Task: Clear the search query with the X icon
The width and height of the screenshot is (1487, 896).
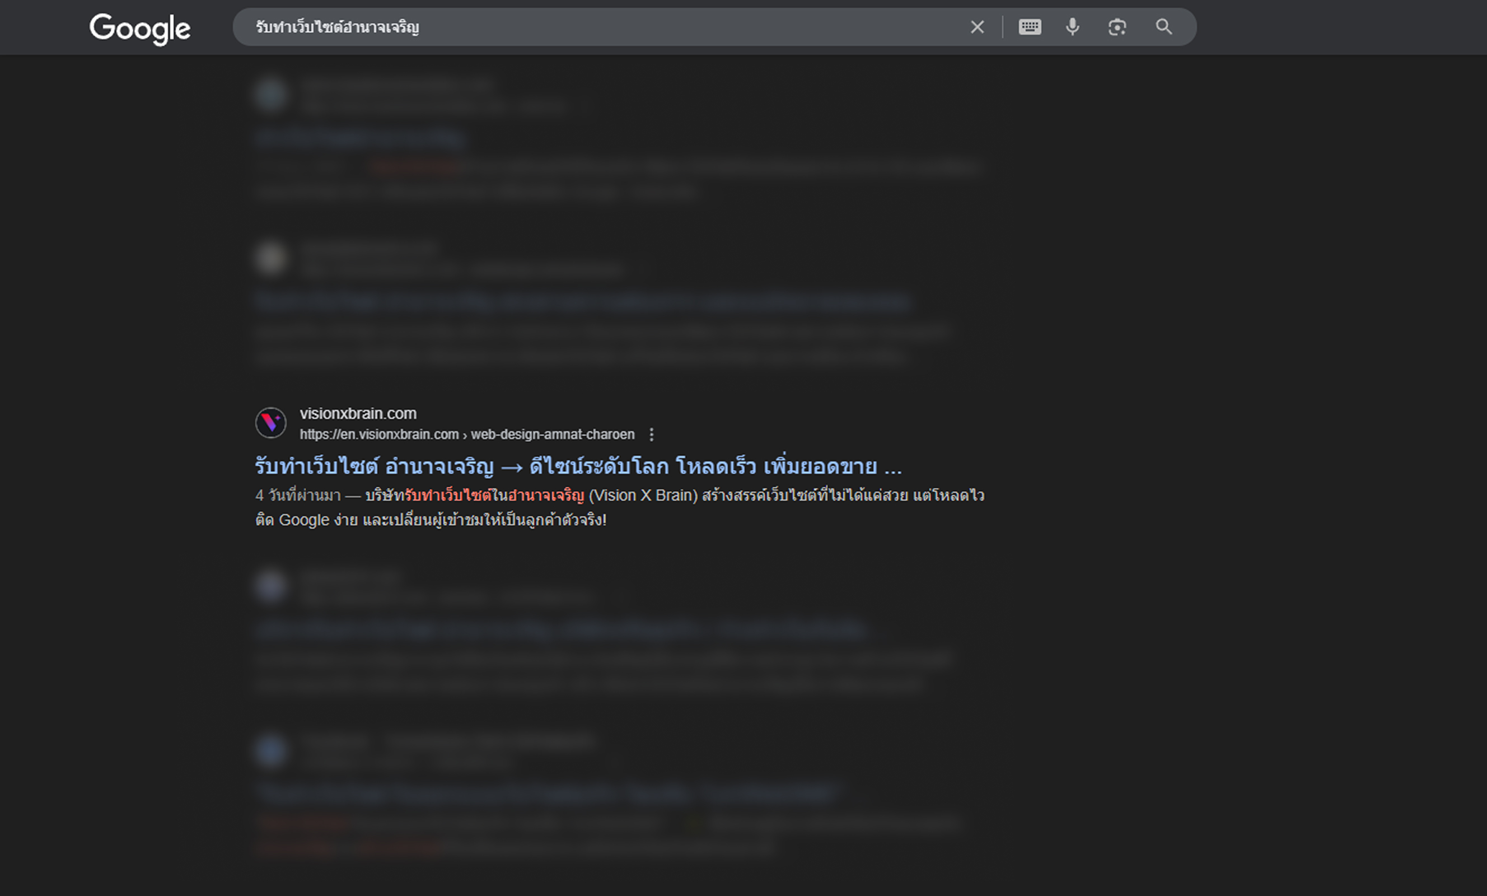Action: click(x=977, y=27)
